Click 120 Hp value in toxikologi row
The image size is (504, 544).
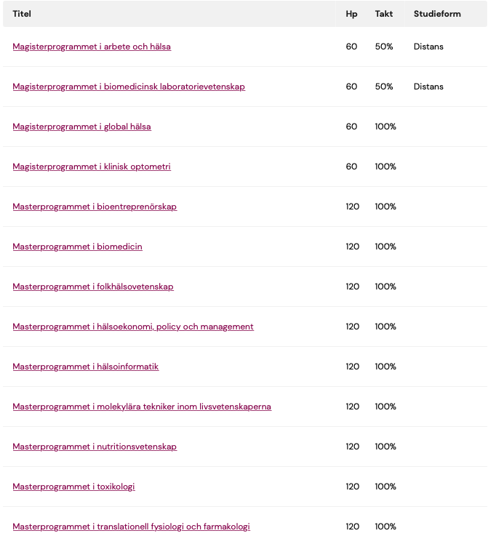[352, 487]
